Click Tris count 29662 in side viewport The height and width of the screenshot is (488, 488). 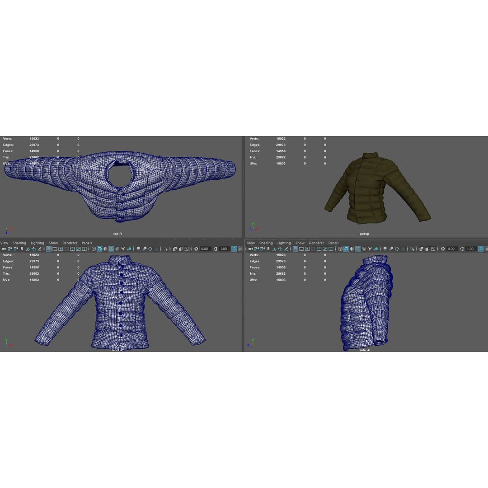point(281,273)
